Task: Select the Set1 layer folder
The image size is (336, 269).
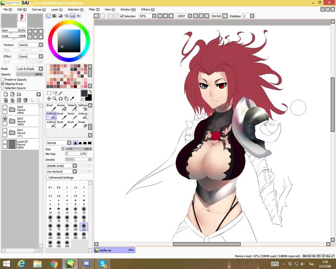Action: [20, 133]
